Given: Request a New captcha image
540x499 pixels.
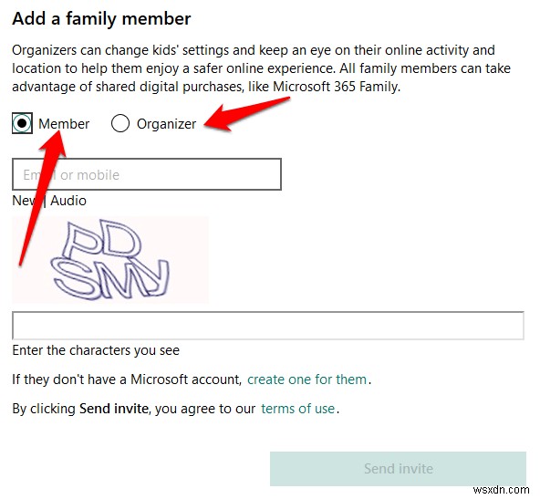Looking at the screenshot, I should 25,201.
